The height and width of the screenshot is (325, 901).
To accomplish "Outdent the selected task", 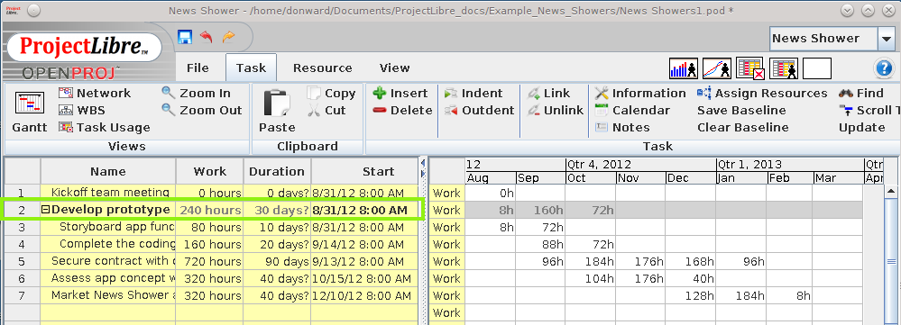I will [x=479, y=110].
